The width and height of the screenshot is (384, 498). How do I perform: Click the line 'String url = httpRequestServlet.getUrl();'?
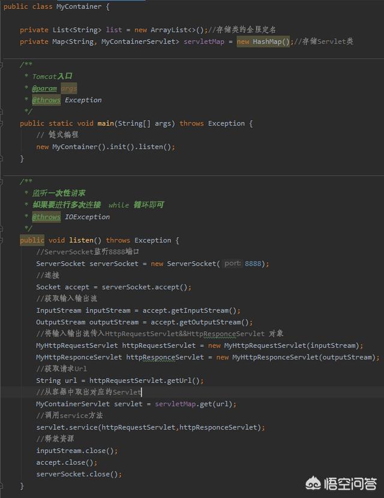[120, 380]
